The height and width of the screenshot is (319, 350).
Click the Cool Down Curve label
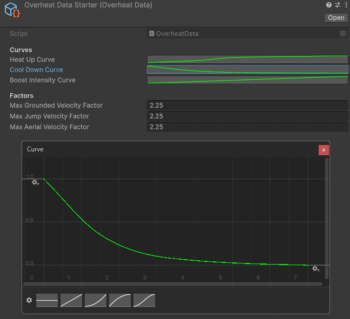(36, 70)
